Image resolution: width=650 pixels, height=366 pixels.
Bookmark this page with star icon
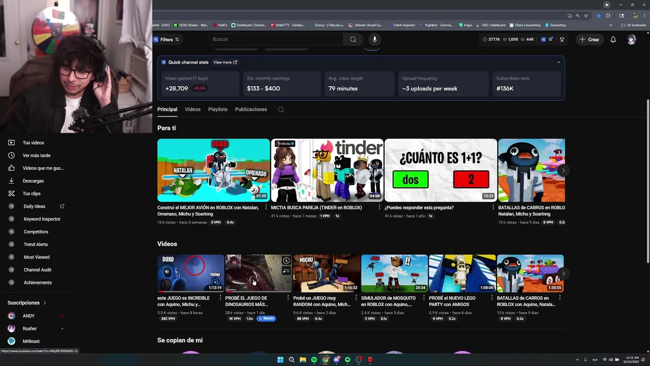pyautogui.click(x=586, y=16)
